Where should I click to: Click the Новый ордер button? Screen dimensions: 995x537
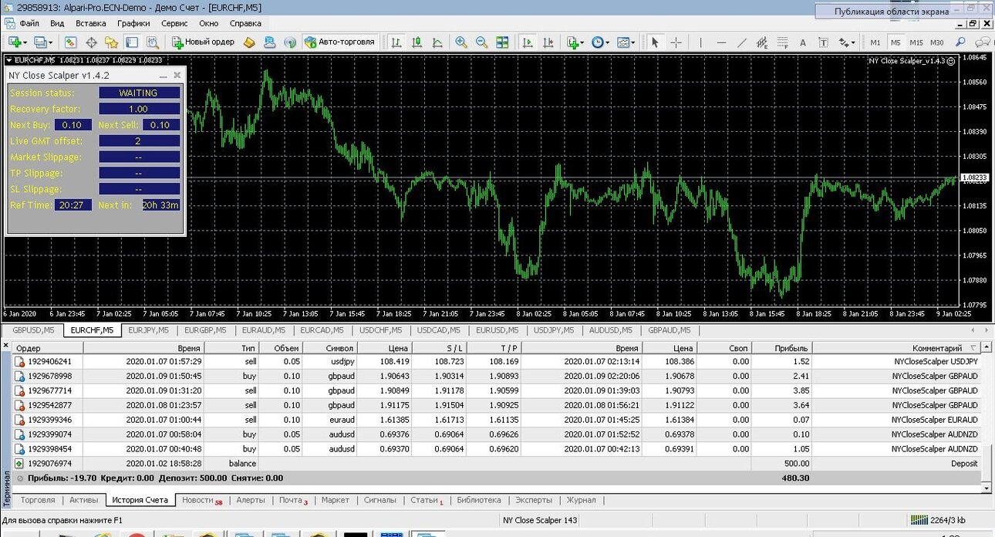point(203,42)
